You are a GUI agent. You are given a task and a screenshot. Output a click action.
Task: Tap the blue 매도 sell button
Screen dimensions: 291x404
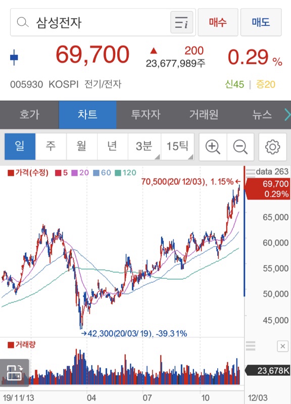[x=261, y=22]
